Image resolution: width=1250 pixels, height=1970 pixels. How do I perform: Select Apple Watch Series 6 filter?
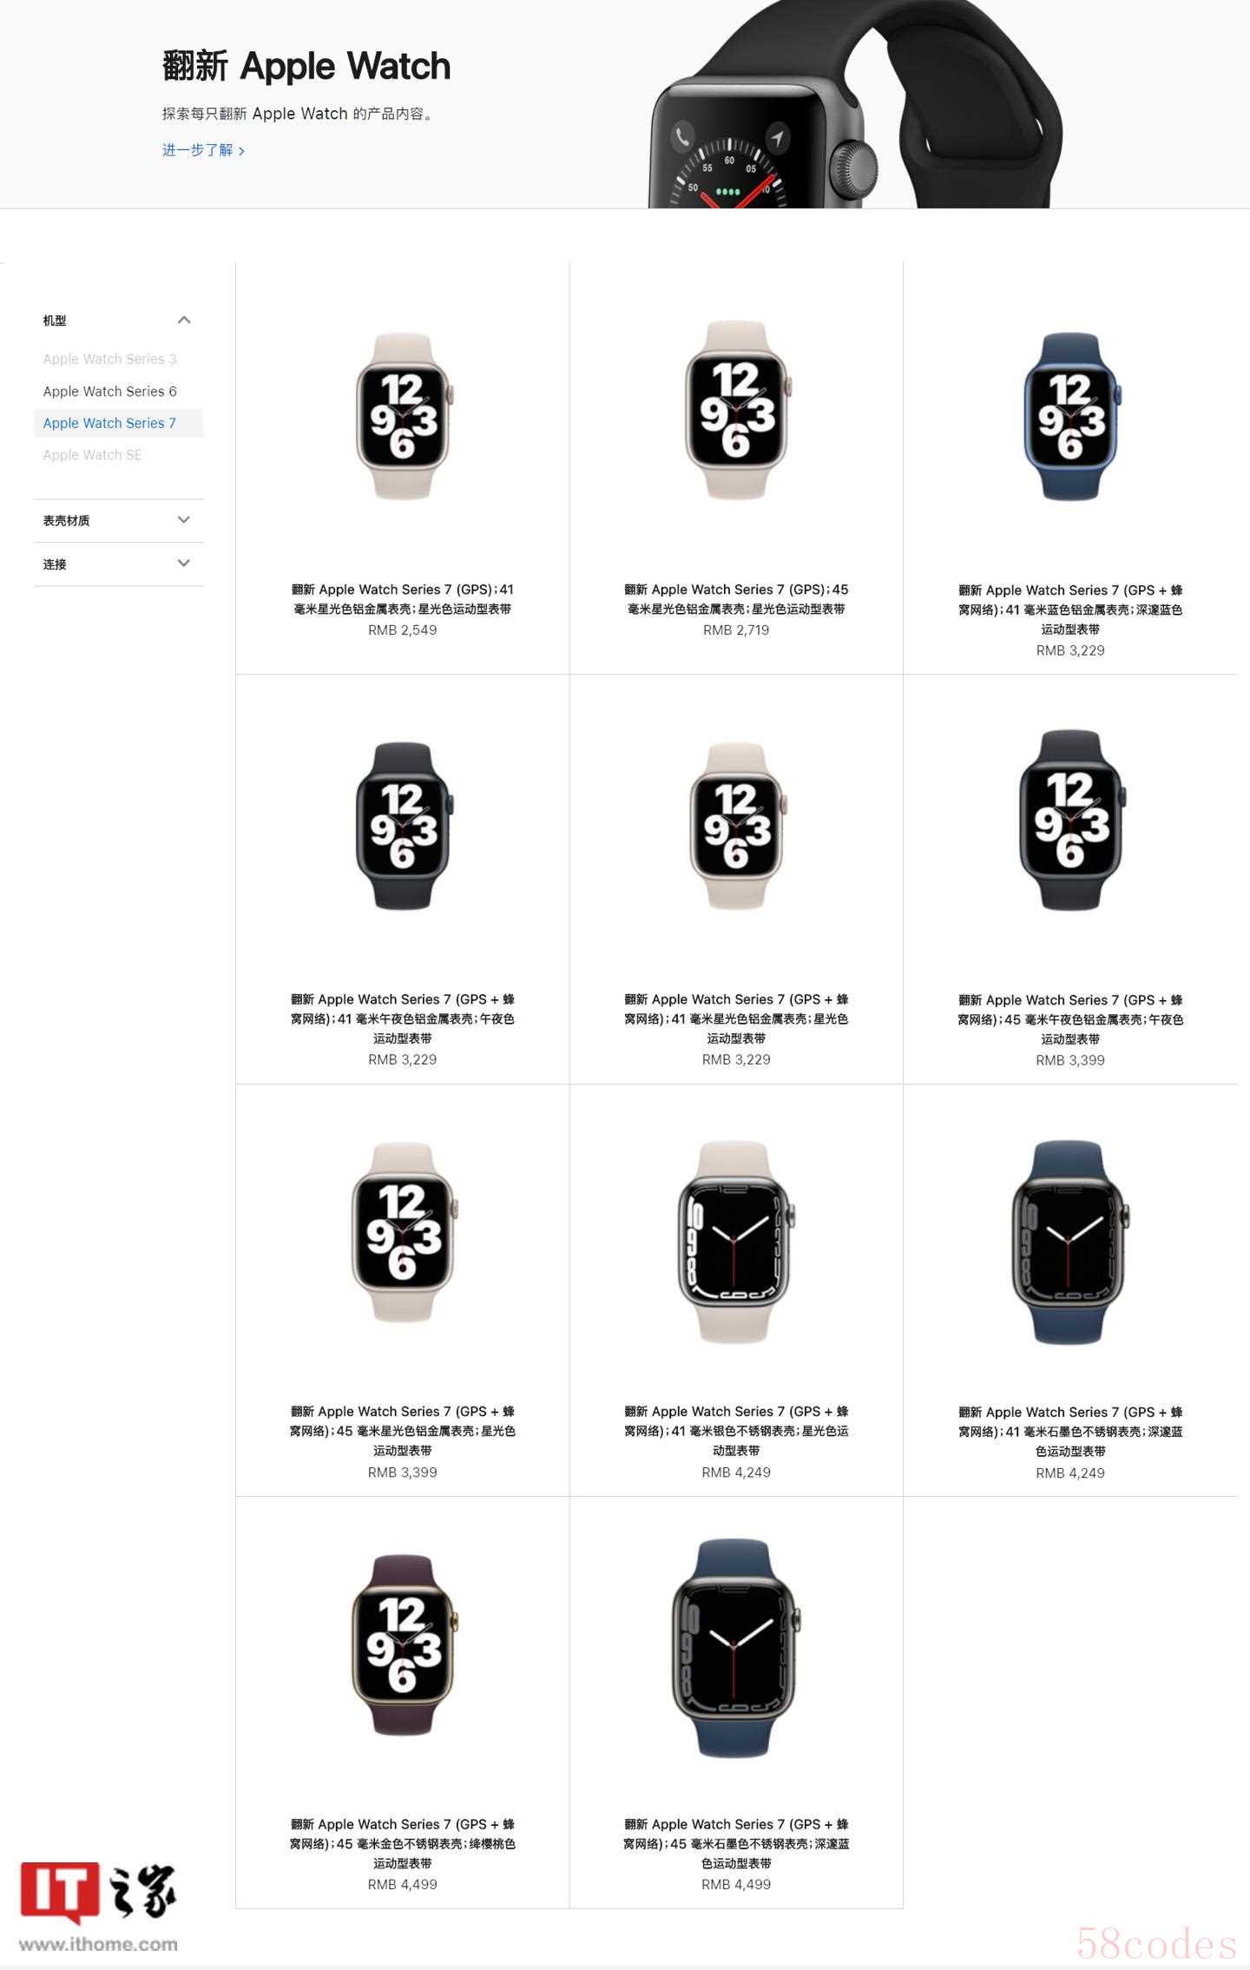[109, 392]
